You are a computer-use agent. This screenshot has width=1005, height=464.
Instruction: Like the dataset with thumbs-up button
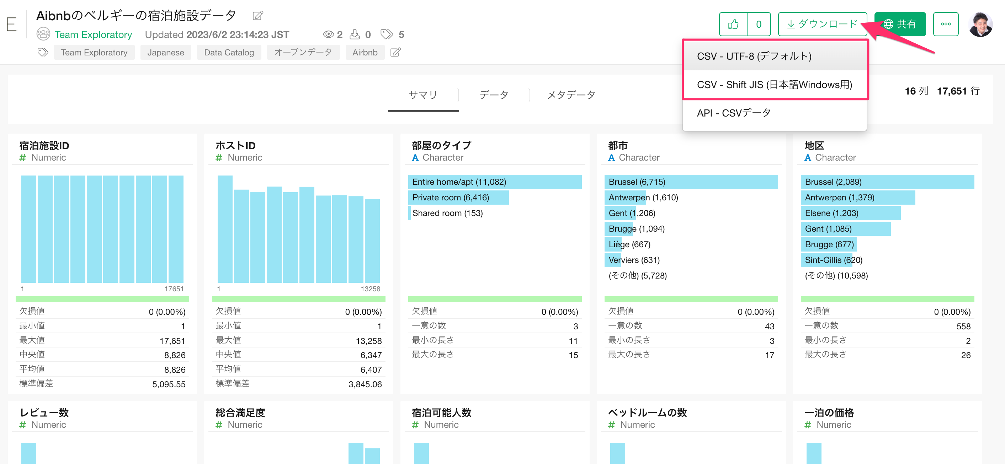click(x=733, y=24)
